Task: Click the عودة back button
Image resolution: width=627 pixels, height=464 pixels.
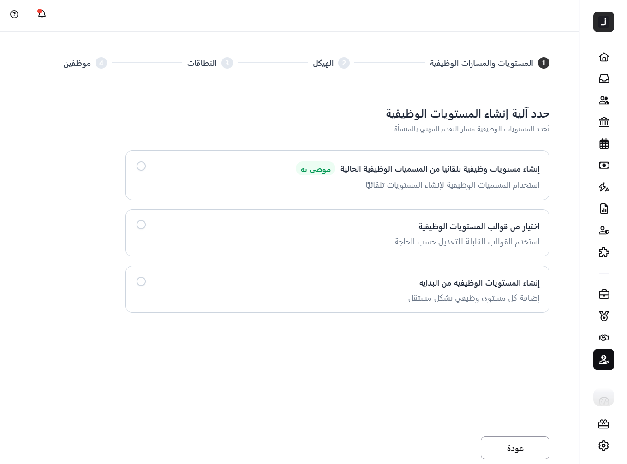Action: coord(515,448)
